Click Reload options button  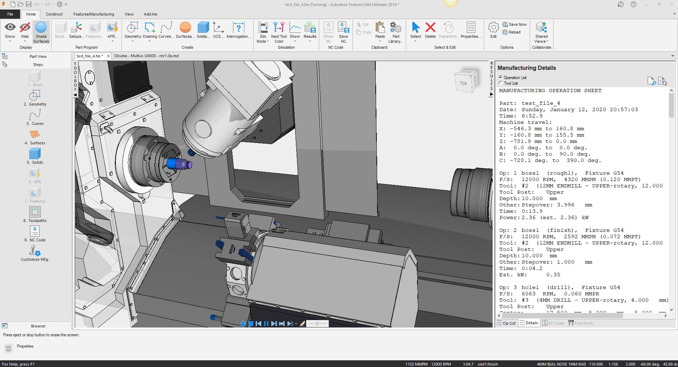click(x=512, y=32)
